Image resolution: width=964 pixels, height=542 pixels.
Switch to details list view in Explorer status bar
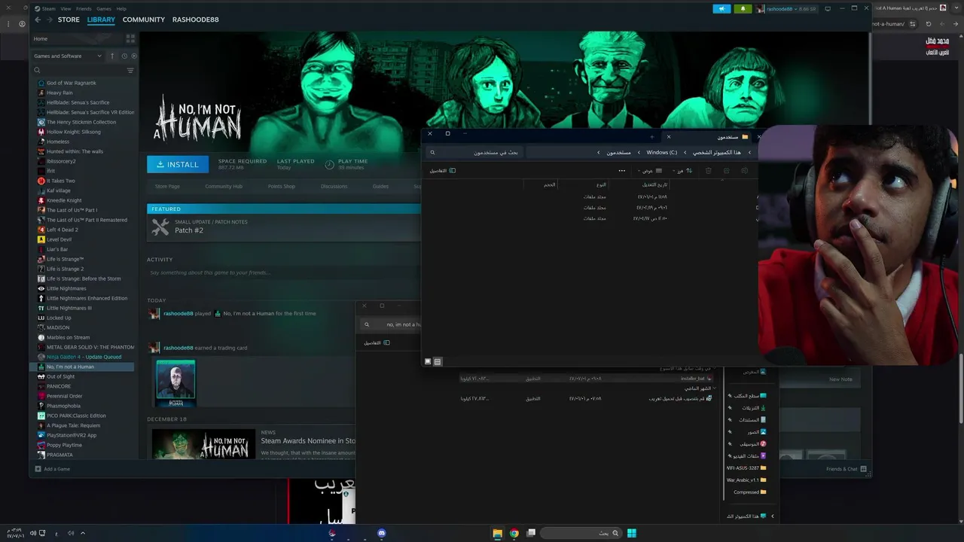[438, 361]
